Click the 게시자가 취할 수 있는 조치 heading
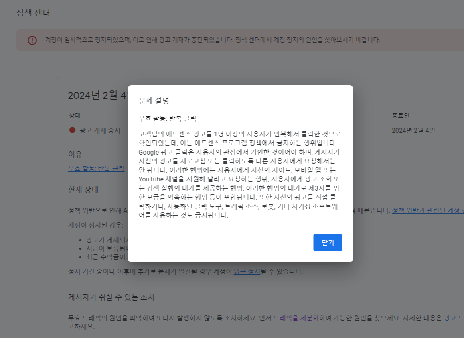The width and height of the screenshot is (464, 338). point(111,297)
